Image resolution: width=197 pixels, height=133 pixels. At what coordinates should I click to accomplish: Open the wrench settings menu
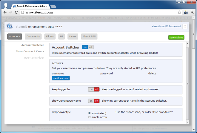tap(192, 12)
